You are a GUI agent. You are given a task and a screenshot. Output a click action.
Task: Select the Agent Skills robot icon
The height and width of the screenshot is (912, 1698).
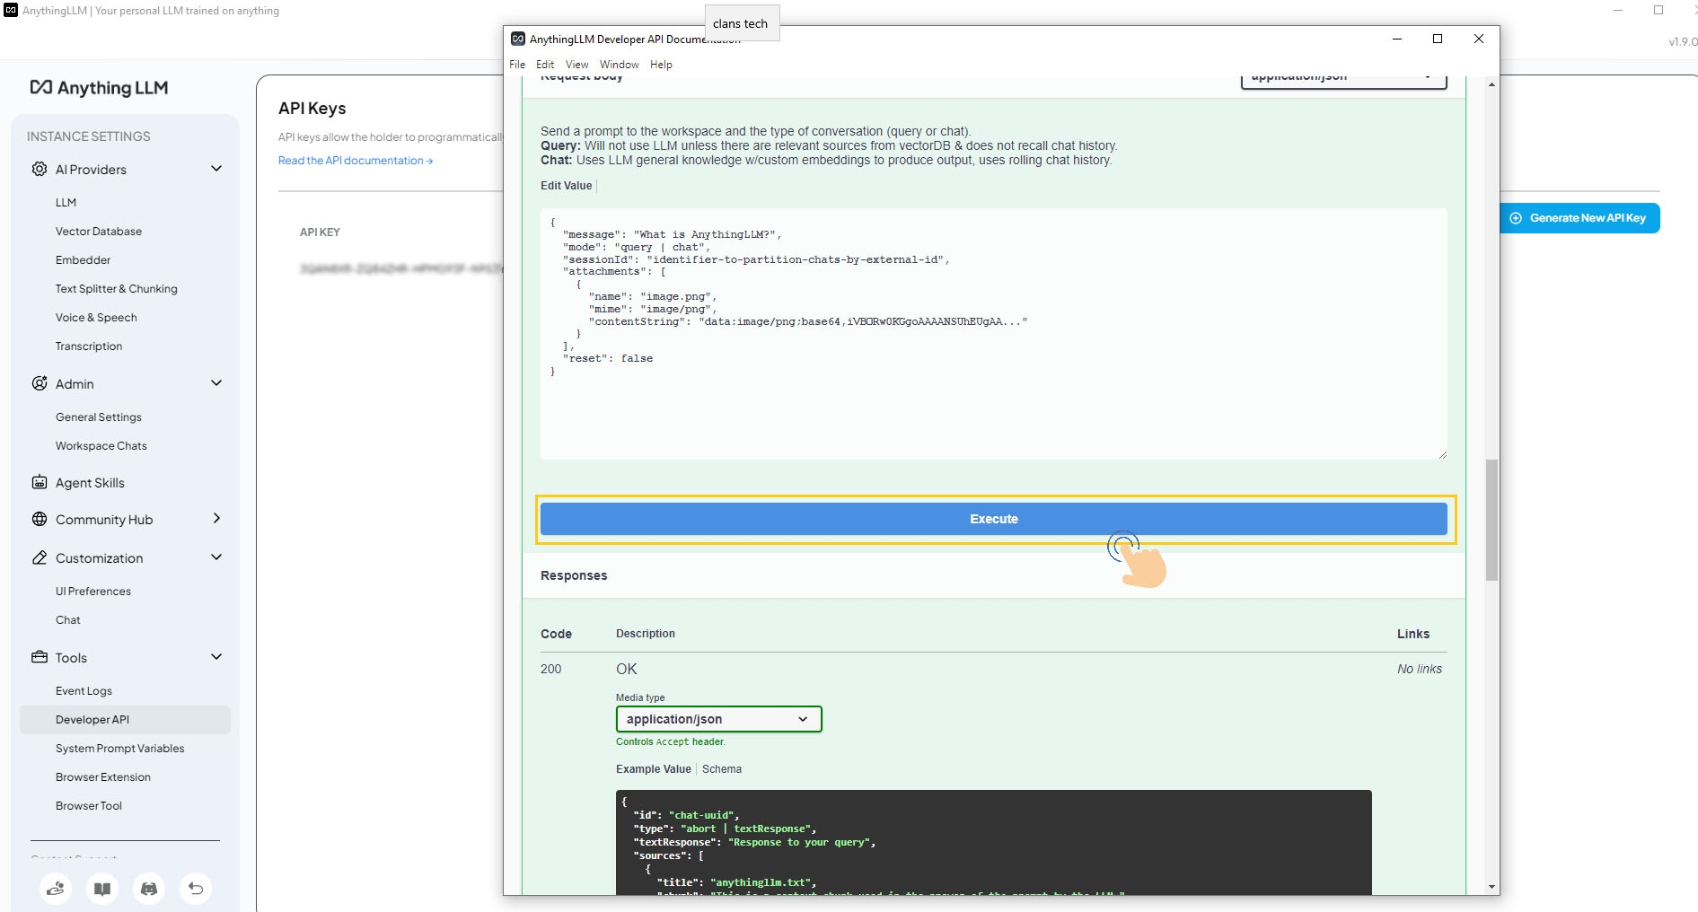pyautogui.click(x=39, y=482)
